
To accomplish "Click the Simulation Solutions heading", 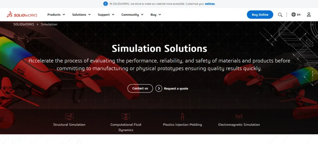I will pyautogui.click(x=159, y=48).
